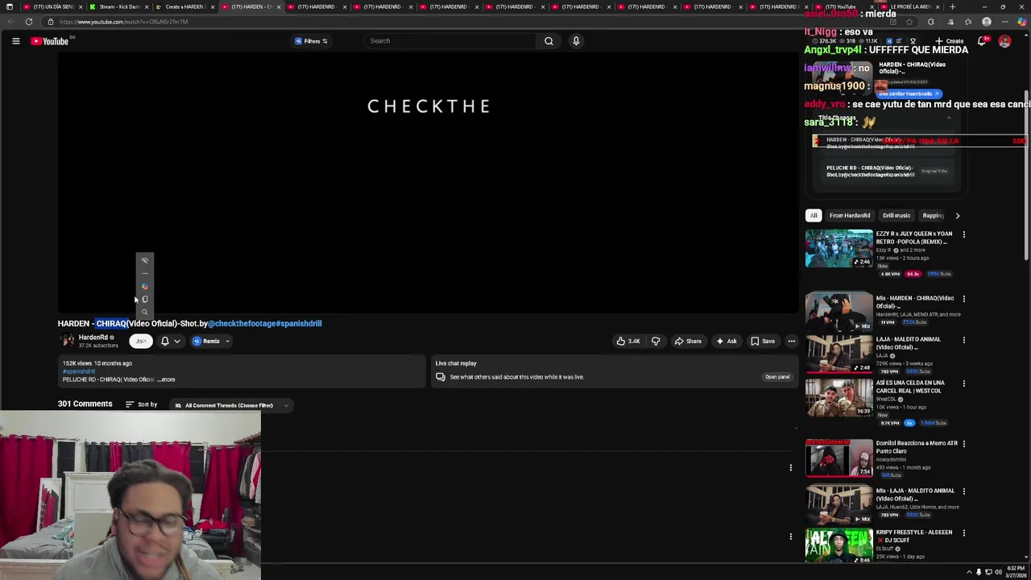Start voice search with the microphone
The height and width of the screenshot is (580, 1031).
576,41
